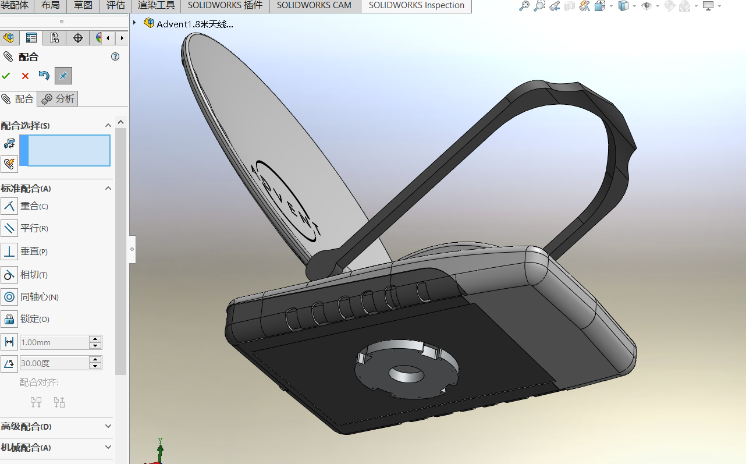Click the PropertyManager scrollbar up arrow

pyautogui.click(x=121, y=122)
